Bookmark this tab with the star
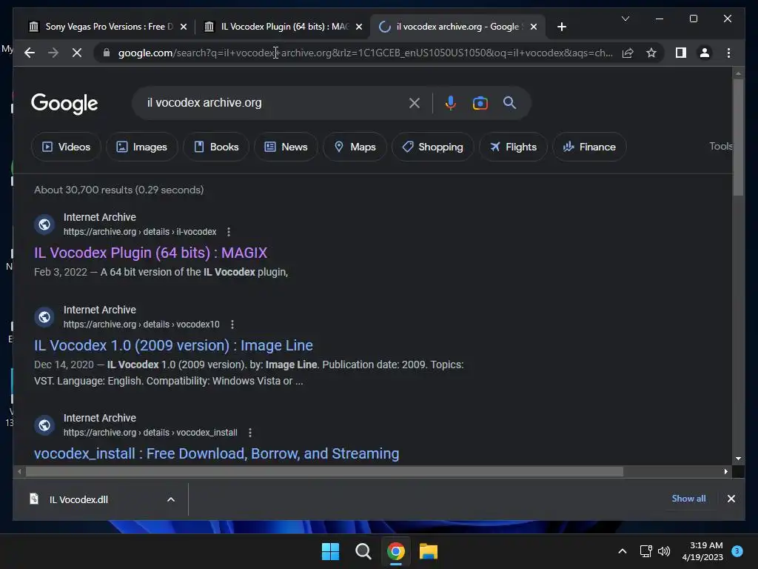The width and height of the screenshot is (758, 569). [x=651, y=53]
